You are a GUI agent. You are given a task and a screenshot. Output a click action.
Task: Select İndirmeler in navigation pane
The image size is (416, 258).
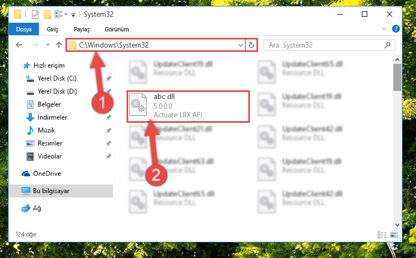pyautogui.click(x=52, y=117)
